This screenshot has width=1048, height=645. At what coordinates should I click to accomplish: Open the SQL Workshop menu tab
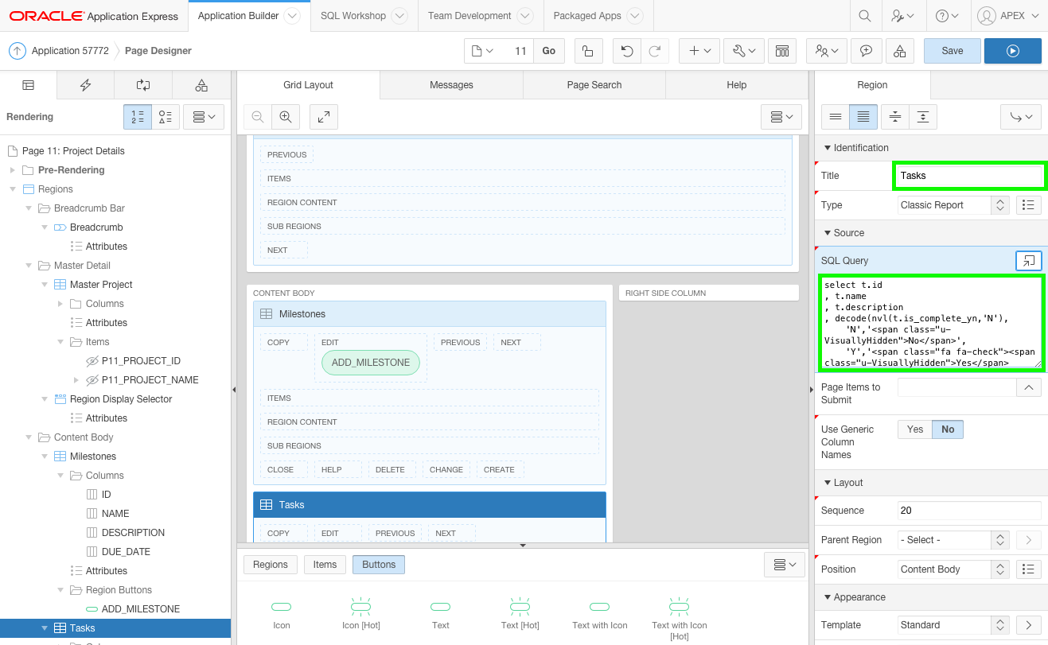click(353, 16)
